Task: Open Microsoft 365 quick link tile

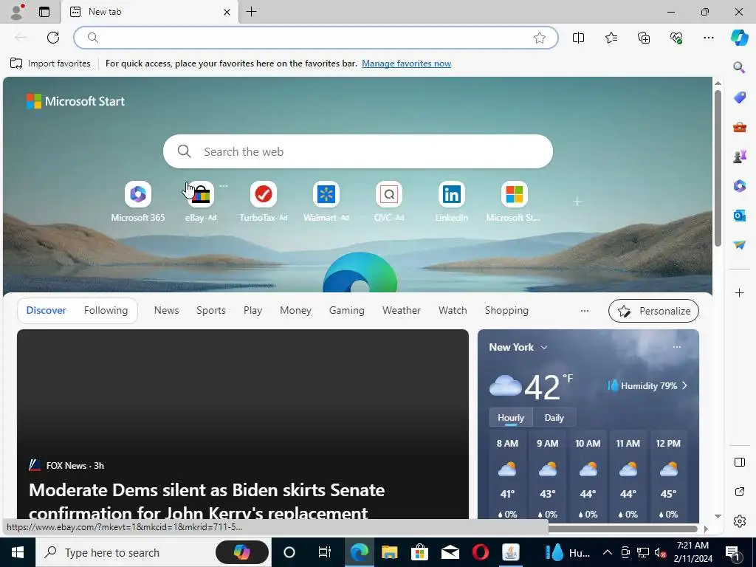Action: click(x=138, y=202)
